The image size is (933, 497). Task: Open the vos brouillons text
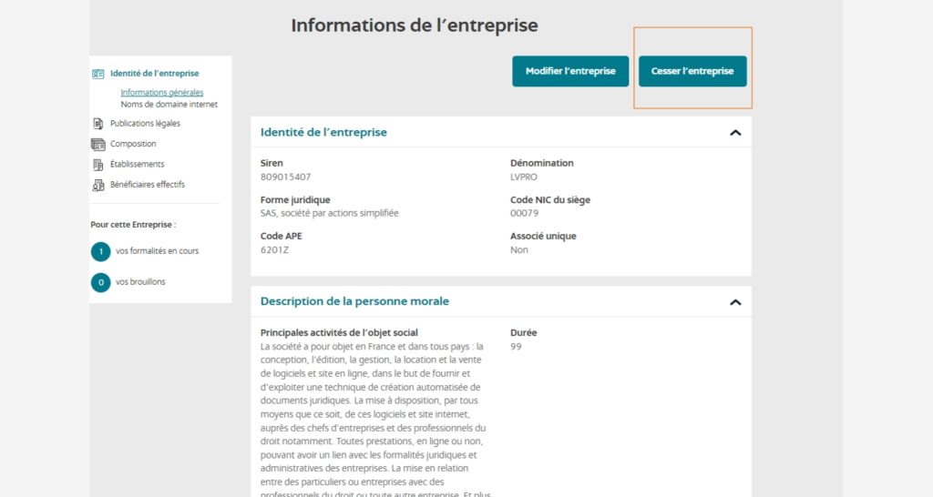click(140, 282)
